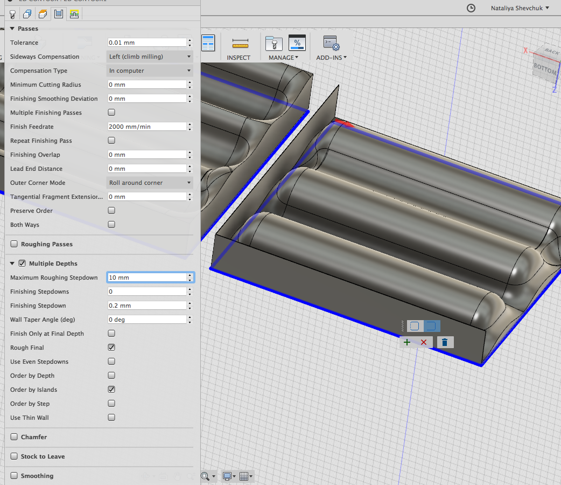
Task: Open Compensation Type dropdown
Action: tap(150, 71)
